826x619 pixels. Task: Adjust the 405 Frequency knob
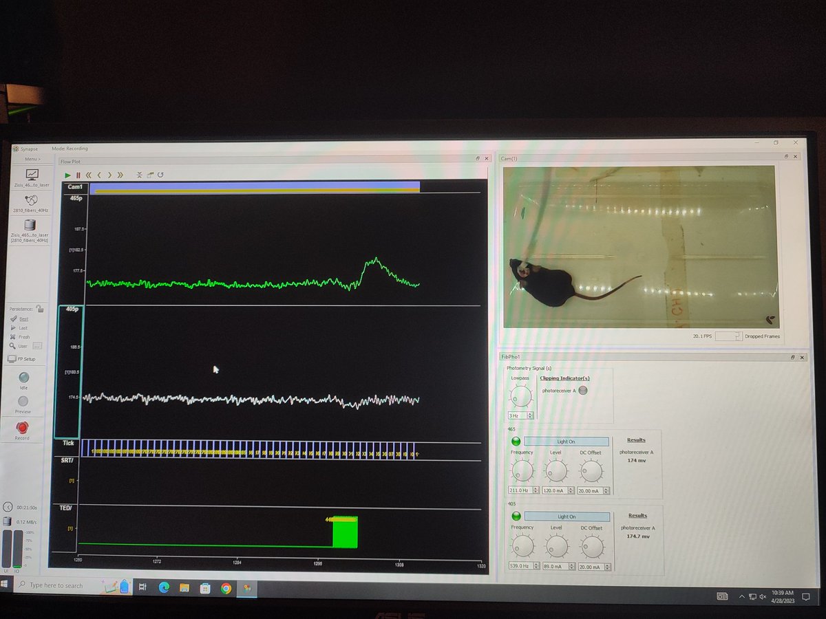click(522, 547)
